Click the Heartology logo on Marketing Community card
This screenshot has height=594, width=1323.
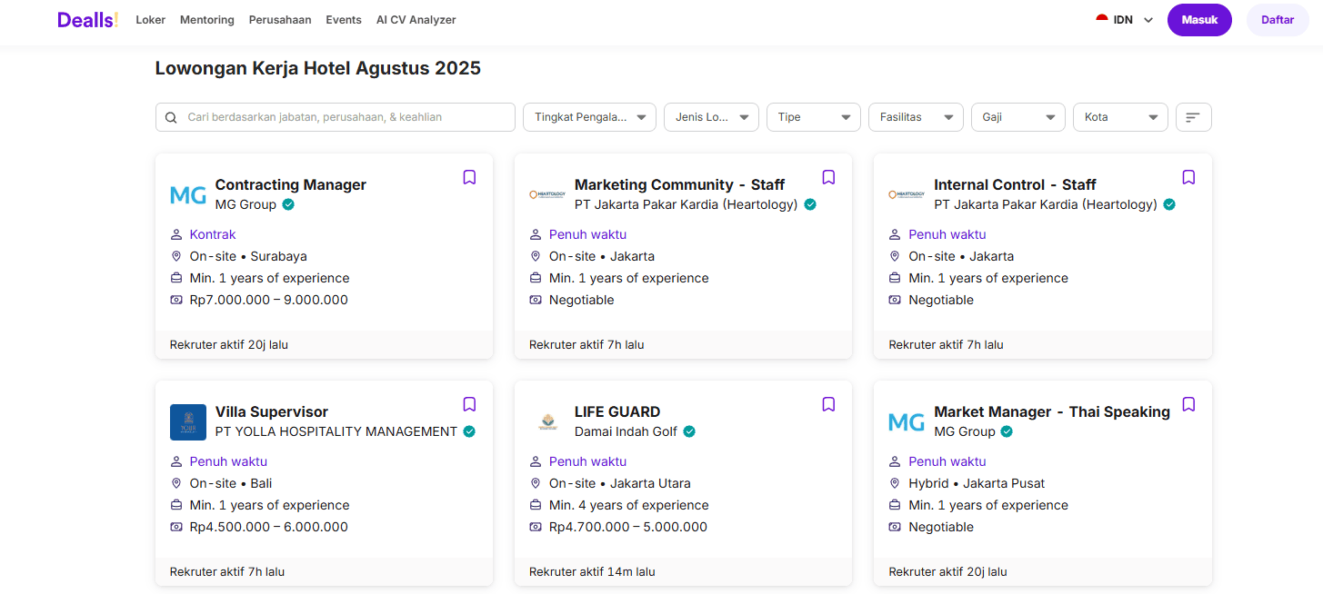pyautogui.click(x=547, y=194)
